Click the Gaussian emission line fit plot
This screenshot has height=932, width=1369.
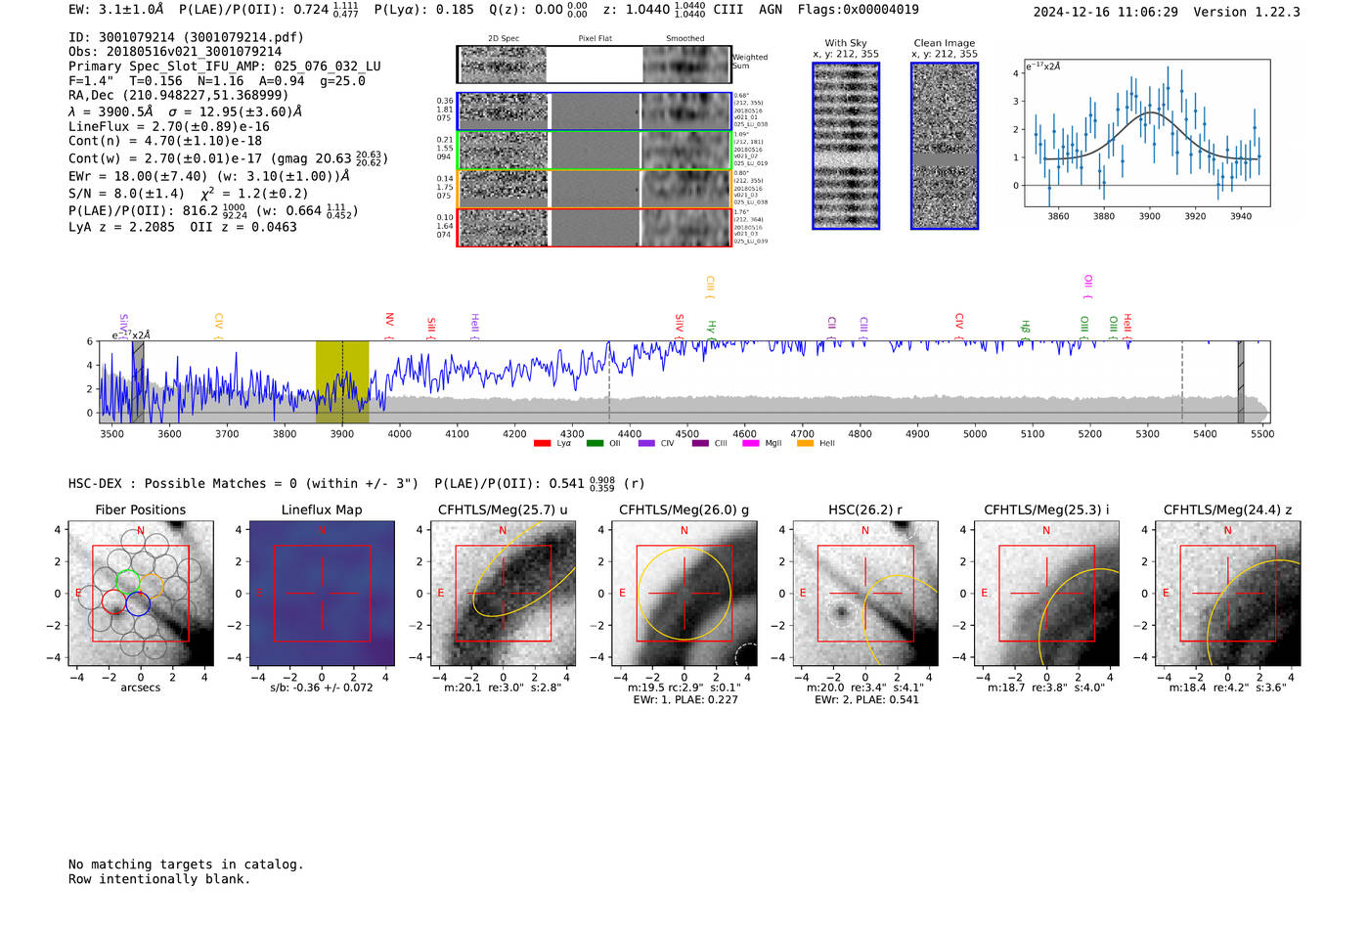point(1147,133)
